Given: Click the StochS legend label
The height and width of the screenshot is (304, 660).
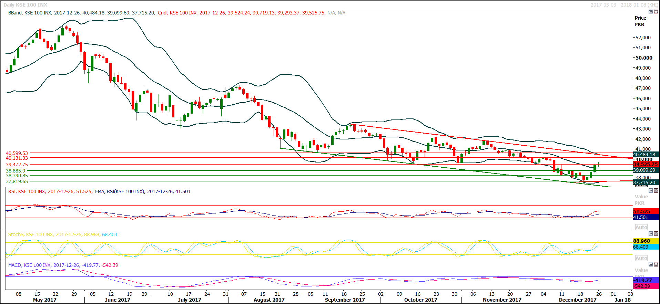Looking at the screenshot, I should [x=62, y=234].
